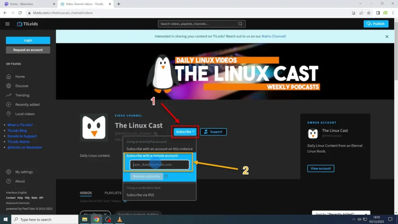Click View account button
Viewport: 398px width, 224px height.
coord(321,168)
